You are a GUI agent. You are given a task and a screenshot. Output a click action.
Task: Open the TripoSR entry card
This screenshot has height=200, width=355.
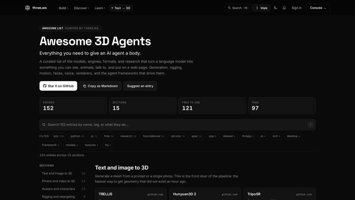(279, 194)
